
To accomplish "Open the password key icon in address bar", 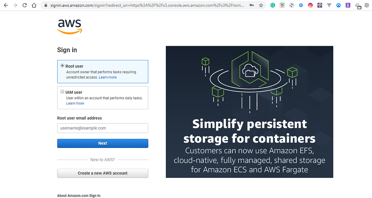I will coord(252,5).
